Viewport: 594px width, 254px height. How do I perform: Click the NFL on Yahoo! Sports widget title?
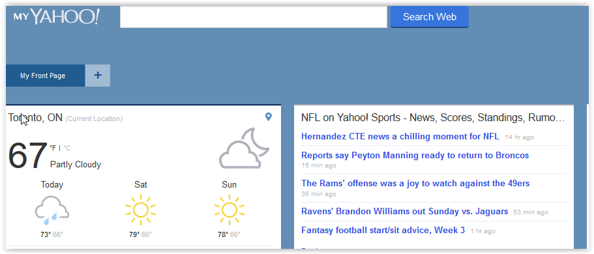[x=433, y=118]
